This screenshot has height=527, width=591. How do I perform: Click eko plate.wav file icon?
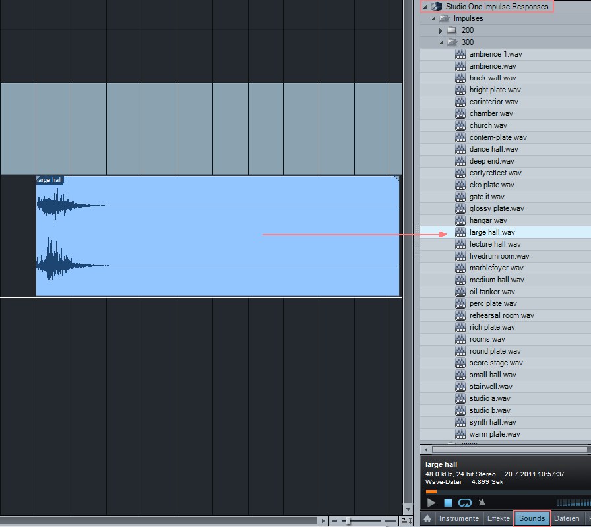(x=460, y=185)
